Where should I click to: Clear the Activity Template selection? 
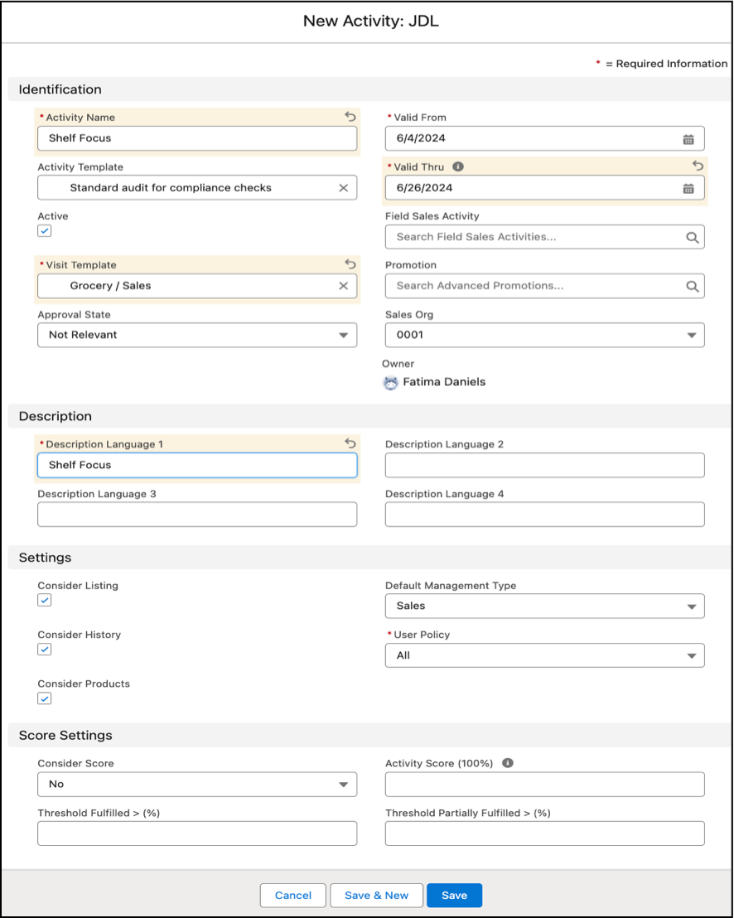point(344,188)
